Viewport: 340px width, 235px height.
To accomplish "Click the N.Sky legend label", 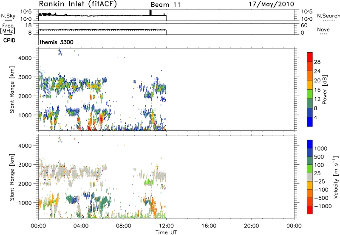I will [x=8, y=16].
